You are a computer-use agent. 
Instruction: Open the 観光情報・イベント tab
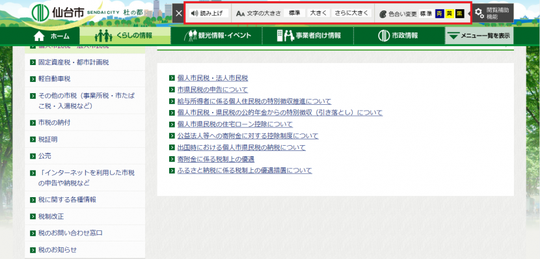[217, 36]
